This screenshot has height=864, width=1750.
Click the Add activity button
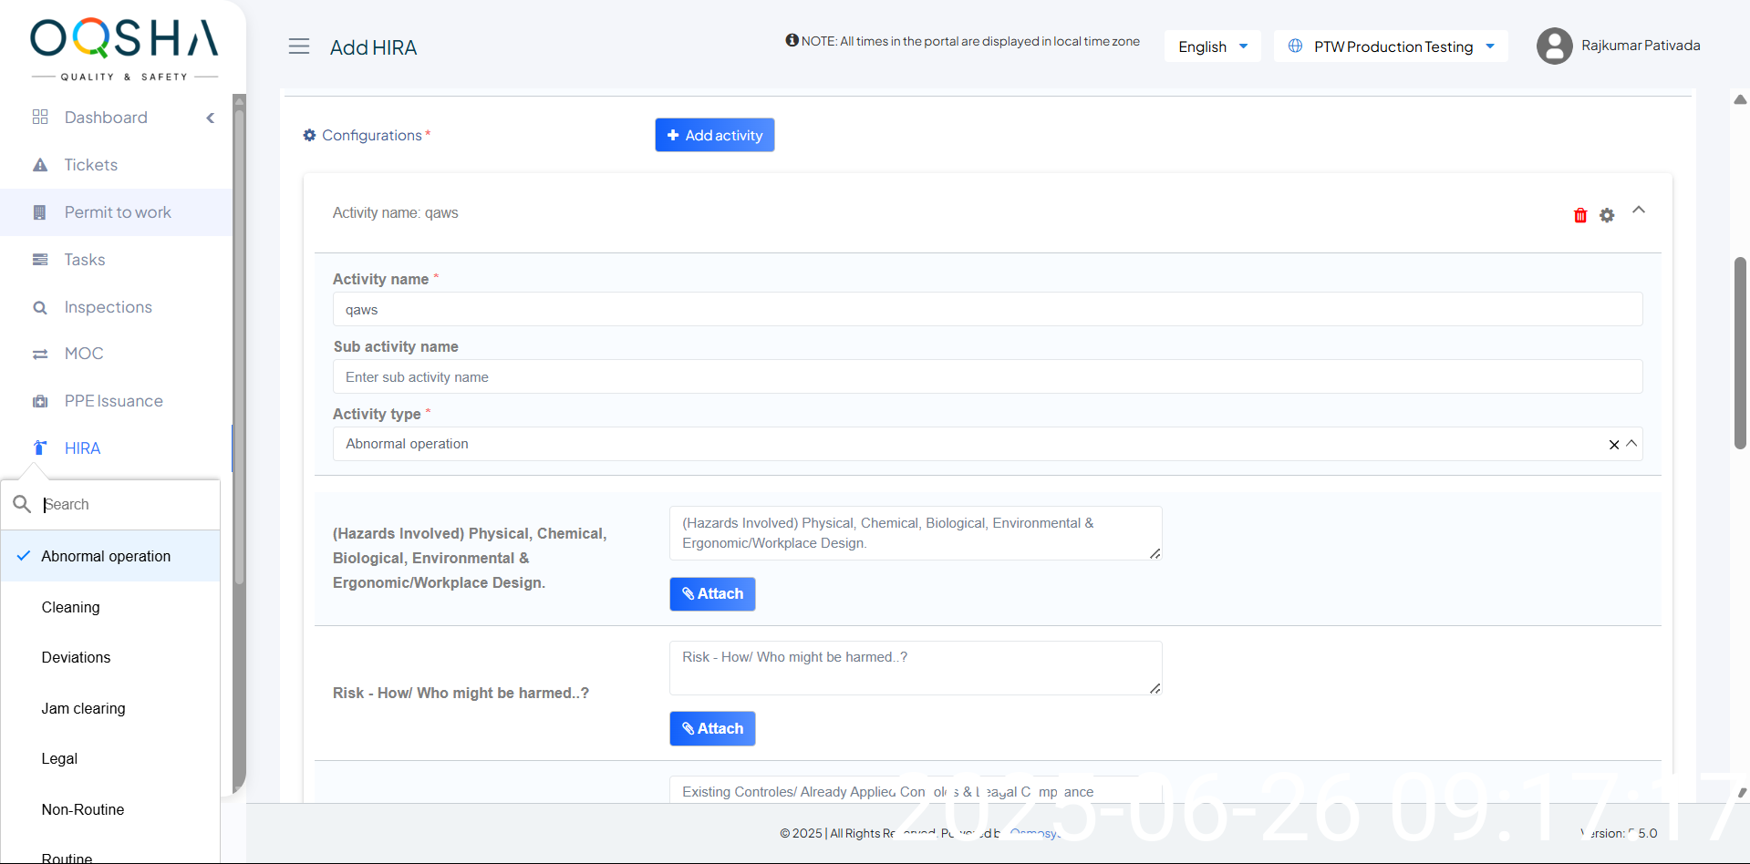[x=714, y=135]
